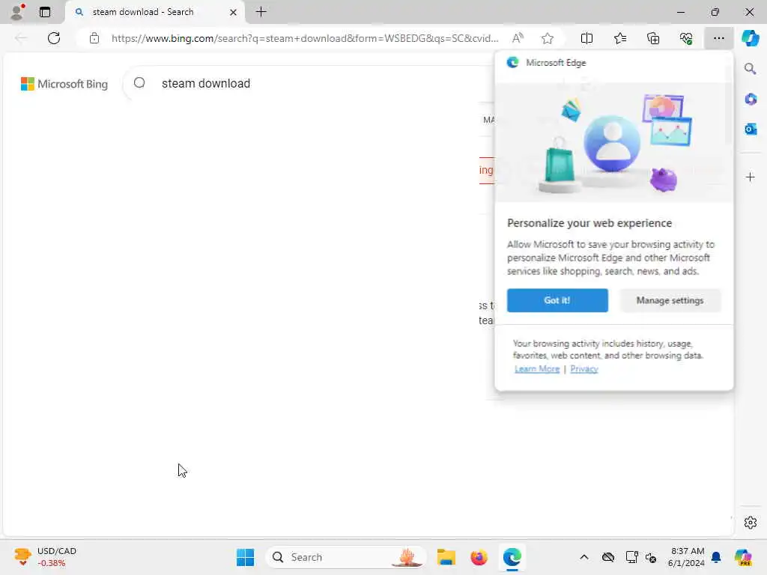Open notifications bell icon
Viewport: 767px width, 575px height.
[716, 557]
